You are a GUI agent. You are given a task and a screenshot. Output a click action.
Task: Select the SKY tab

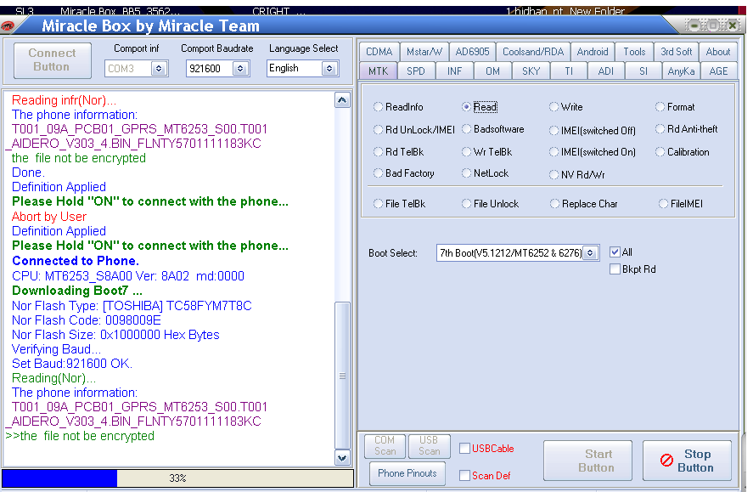[x=531, y=71]
